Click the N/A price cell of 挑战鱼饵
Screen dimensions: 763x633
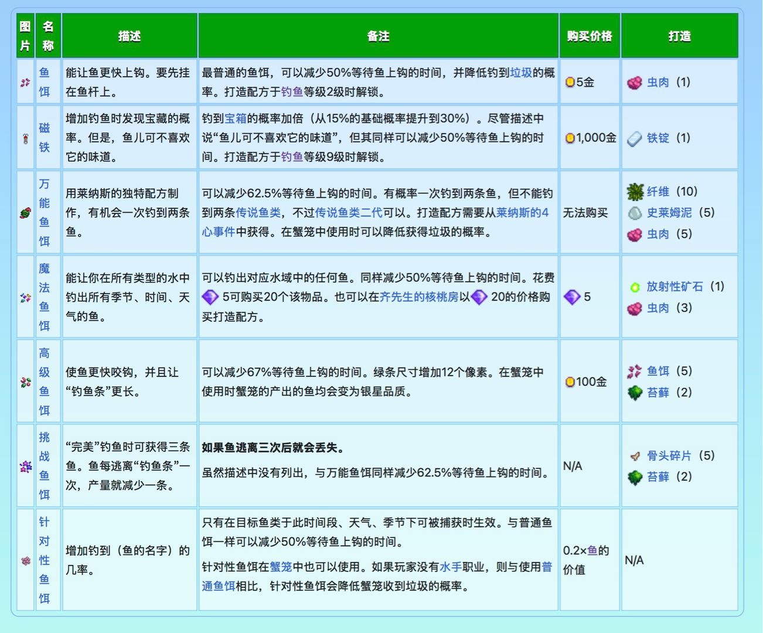(590, 466)
